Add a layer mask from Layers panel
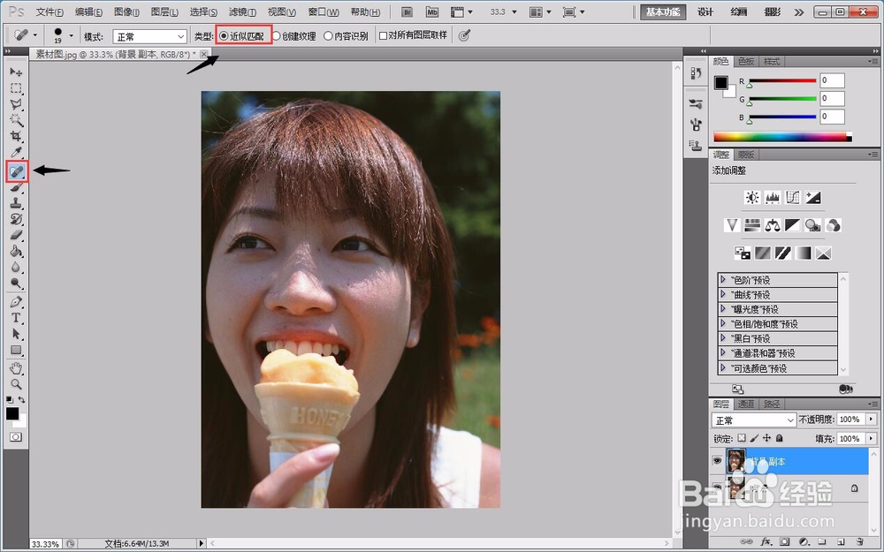Screen dimensions: 884x552 (784, 542)
